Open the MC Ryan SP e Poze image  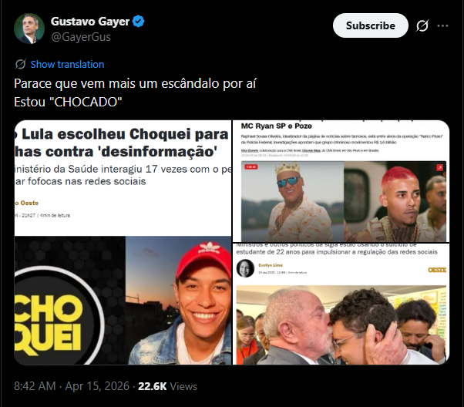[x=341, y=181]
